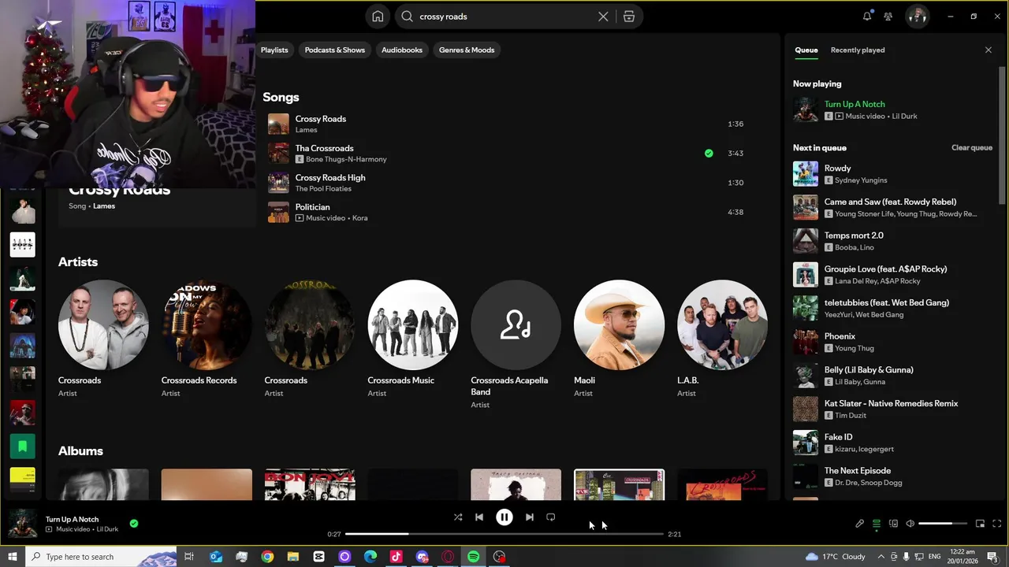
Task: Open Microsoft Edge from taskbar
Action: click(x=370, y=557)
